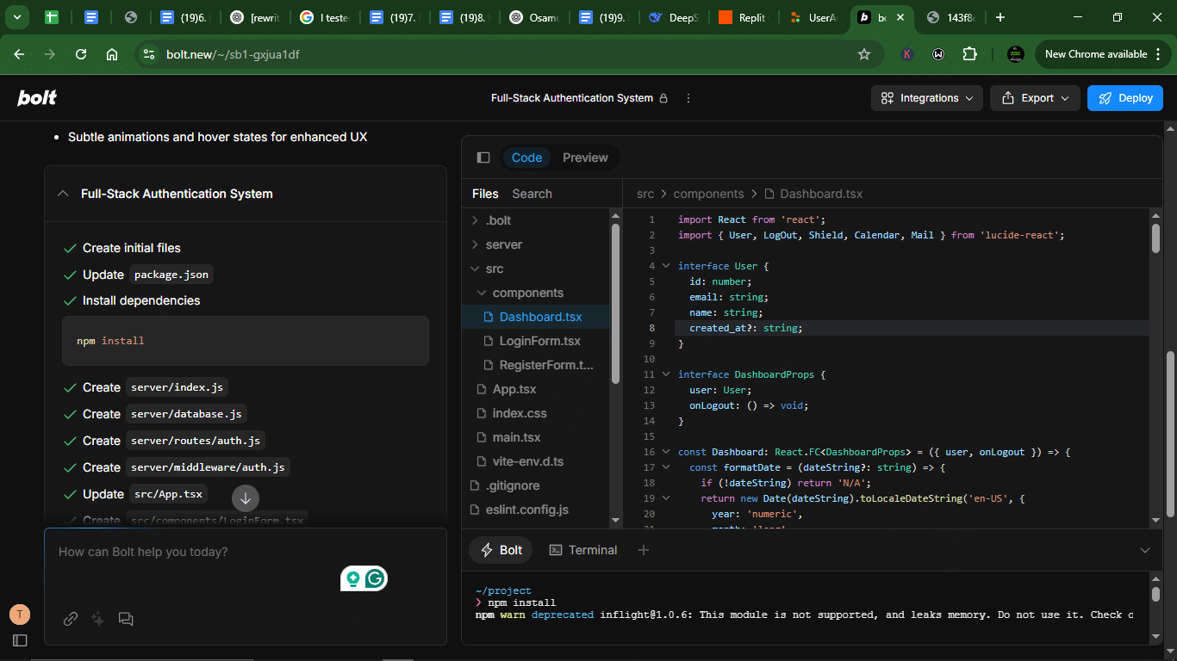Fold the const Dashboard block at line 16
Image resolution: width=1177 pixels, height=661 pixels.
click(666, 452)
